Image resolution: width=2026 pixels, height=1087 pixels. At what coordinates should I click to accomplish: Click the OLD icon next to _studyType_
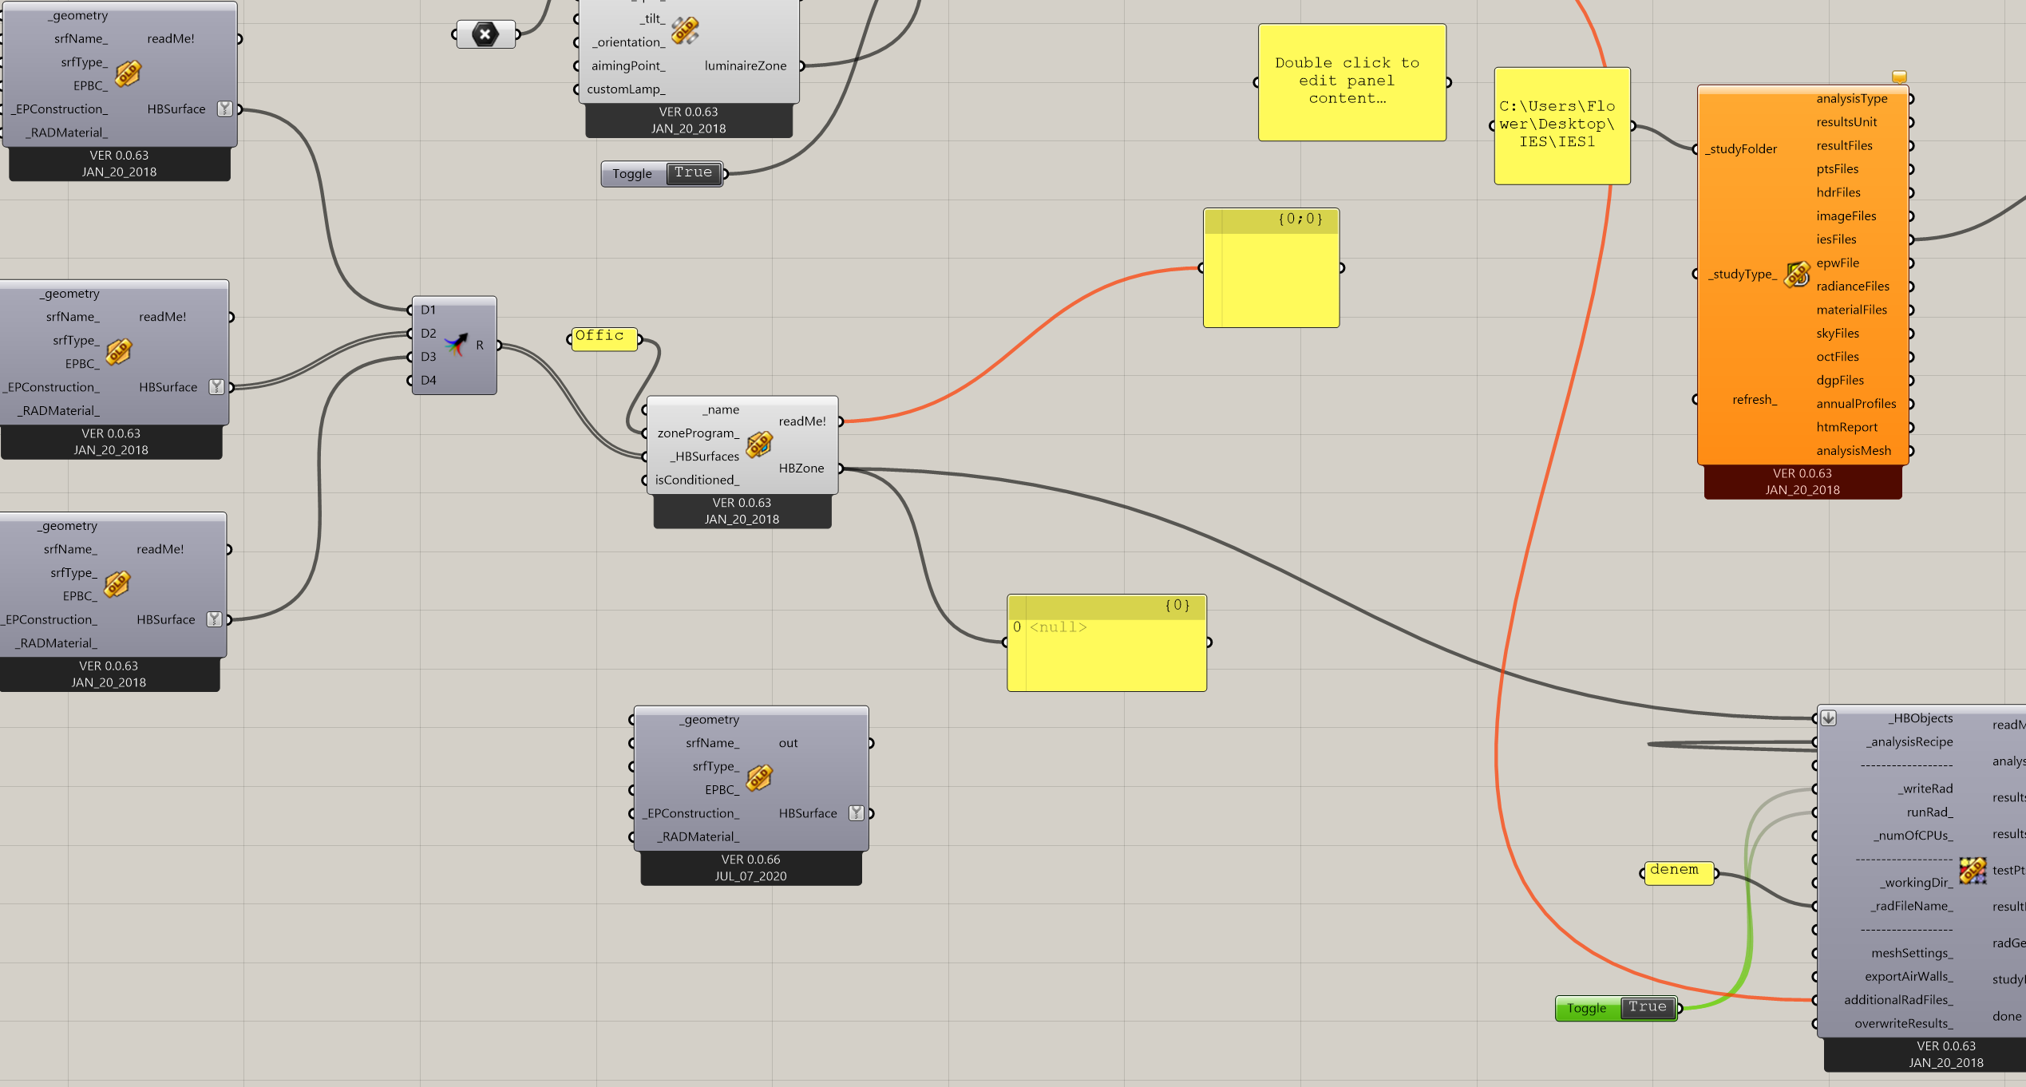pyautogui.click(x=1797, y=274)
